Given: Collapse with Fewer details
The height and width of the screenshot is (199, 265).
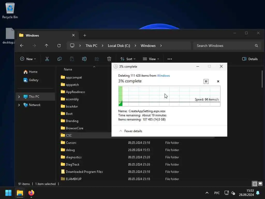Looking at the screenshot, I should (131, 131).
